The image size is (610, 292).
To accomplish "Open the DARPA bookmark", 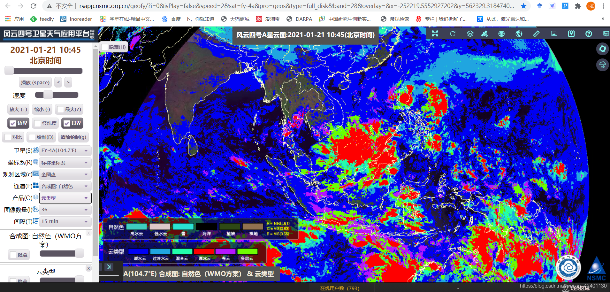I will point(299,19).
